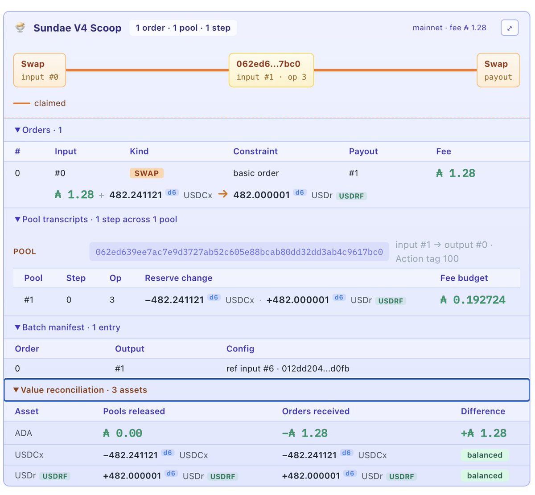The width and height of the screenshot is (535, 495).
Task: Click the 'basic order' constraint cell
Action: click(256, 173)
